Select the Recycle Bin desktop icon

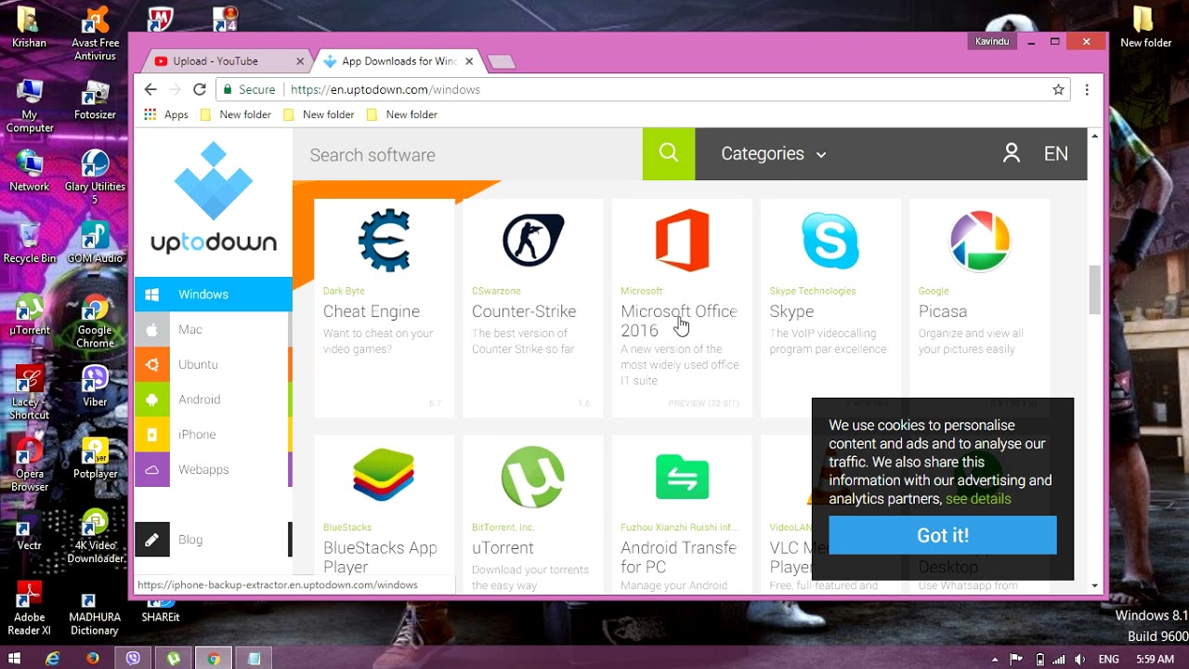pos(30,243)
